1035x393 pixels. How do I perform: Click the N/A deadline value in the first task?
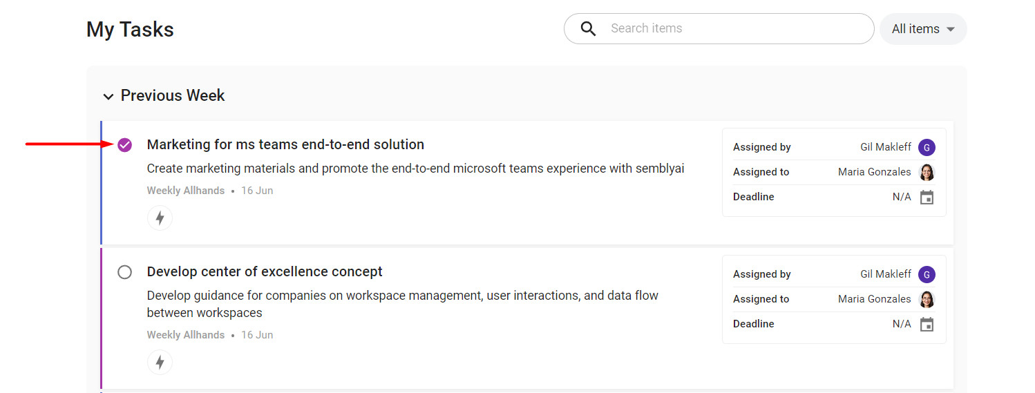[x=902, y=197]
